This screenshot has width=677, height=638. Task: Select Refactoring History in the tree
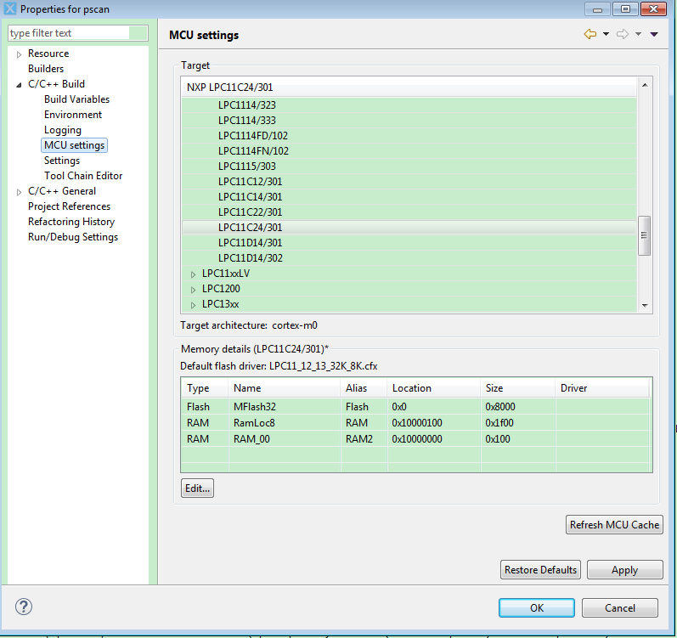click(x=71, y=222)
